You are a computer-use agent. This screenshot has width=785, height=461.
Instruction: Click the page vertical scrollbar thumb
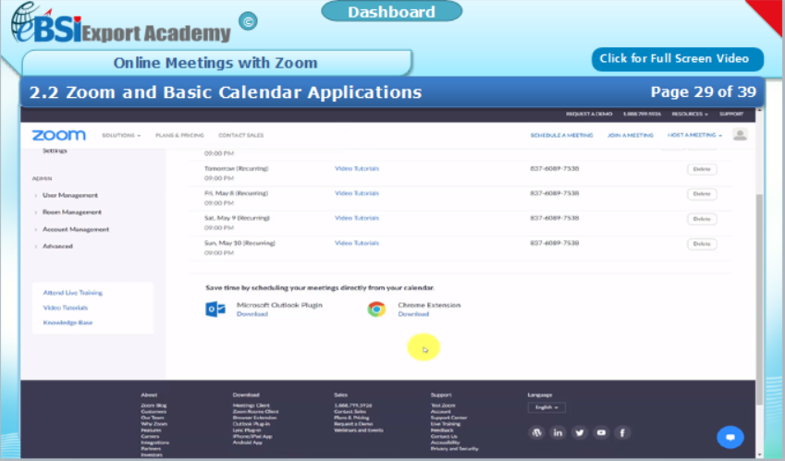coord(759,299)
